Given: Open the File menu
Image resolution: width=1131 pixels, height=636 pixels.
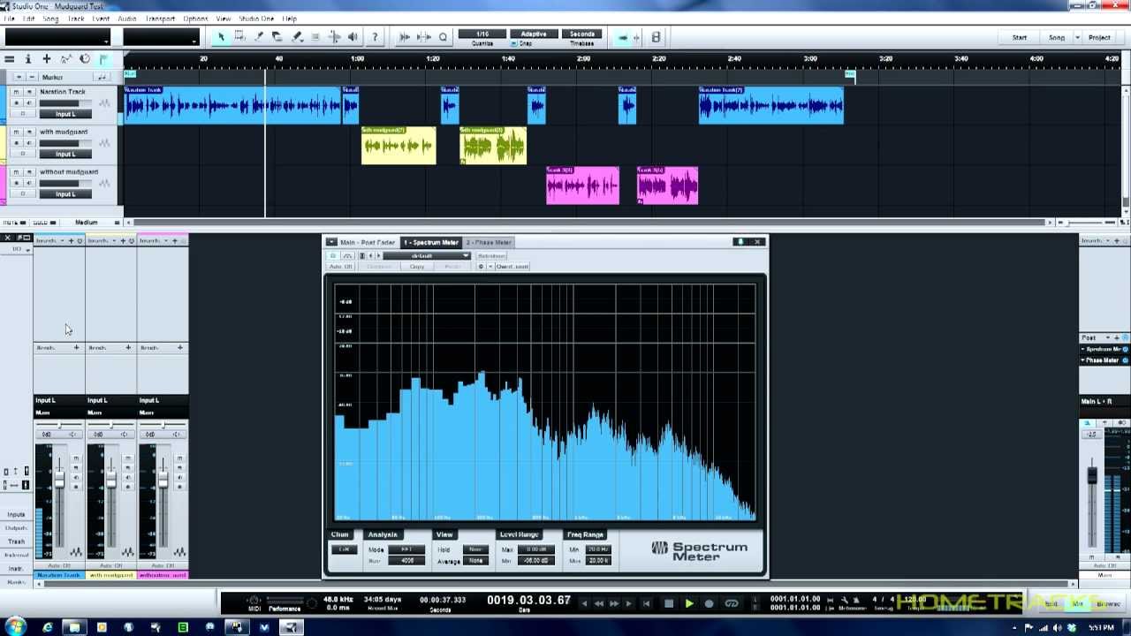Looking at the screenshot, I should (x=9, y=19).
